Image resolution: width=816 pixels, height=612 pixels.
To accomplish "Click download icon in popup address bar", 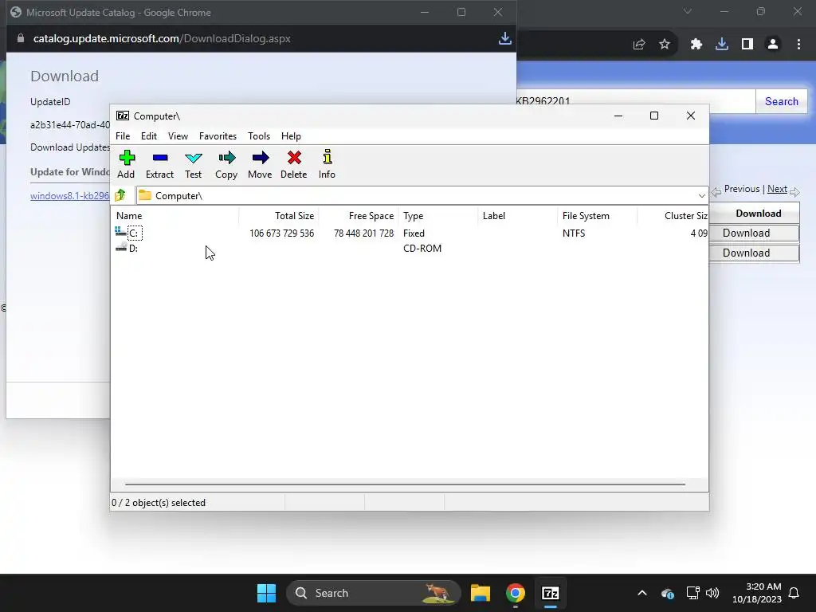I will tap(504, 38).
